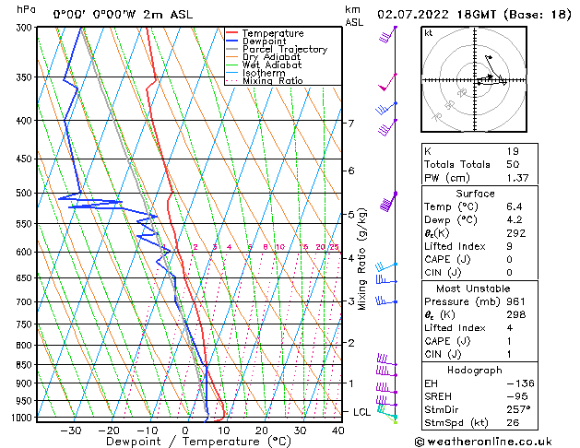Click the hPa unit label

tap(26, 10)
